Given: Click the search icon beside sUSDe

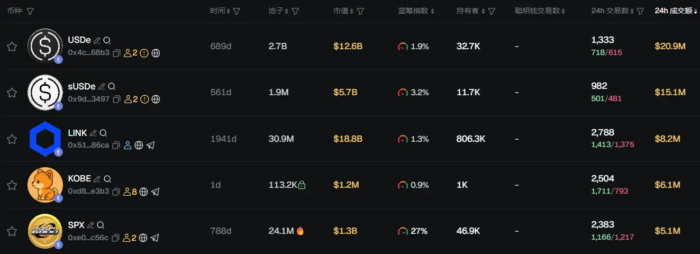Looking at the screenshot, I should 112,87.
